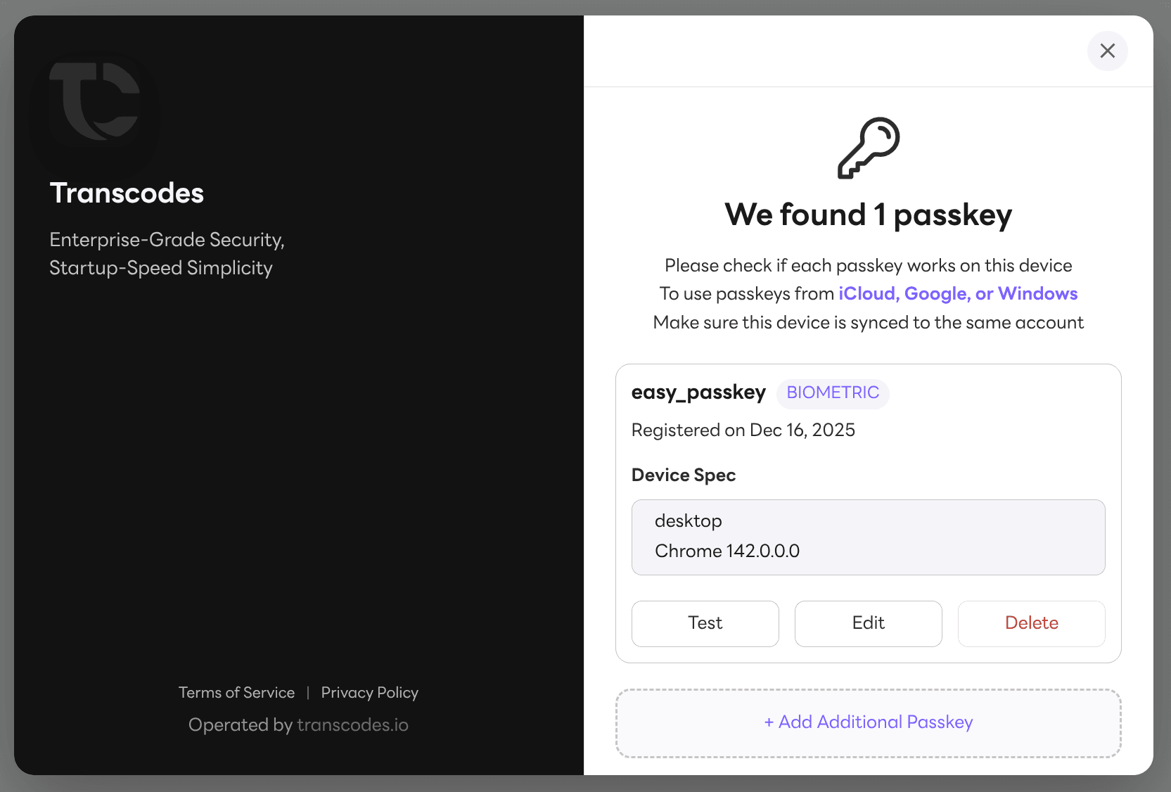Open the iCloud, Google, or Windows link
Screen dimensions: 1171x792
click(957, 293)
